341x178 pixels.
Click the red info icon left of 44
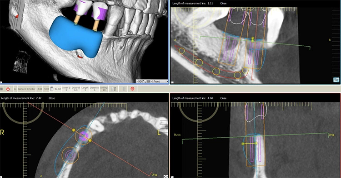pyautogui.click(x=8, y=89)
